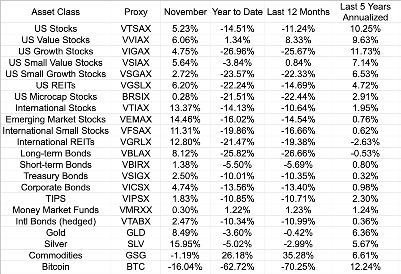
Task: Select the VTSAX proxy cell
Action: coord(137,29)
